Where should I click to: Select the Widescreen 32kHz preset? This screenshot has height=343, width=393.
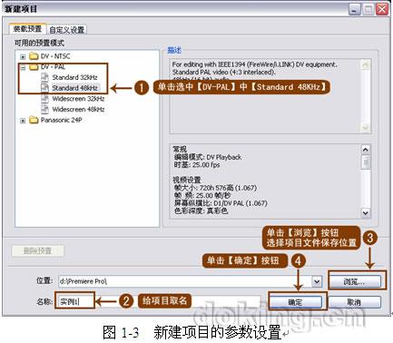pyautogui.click(x=78, y=99)
